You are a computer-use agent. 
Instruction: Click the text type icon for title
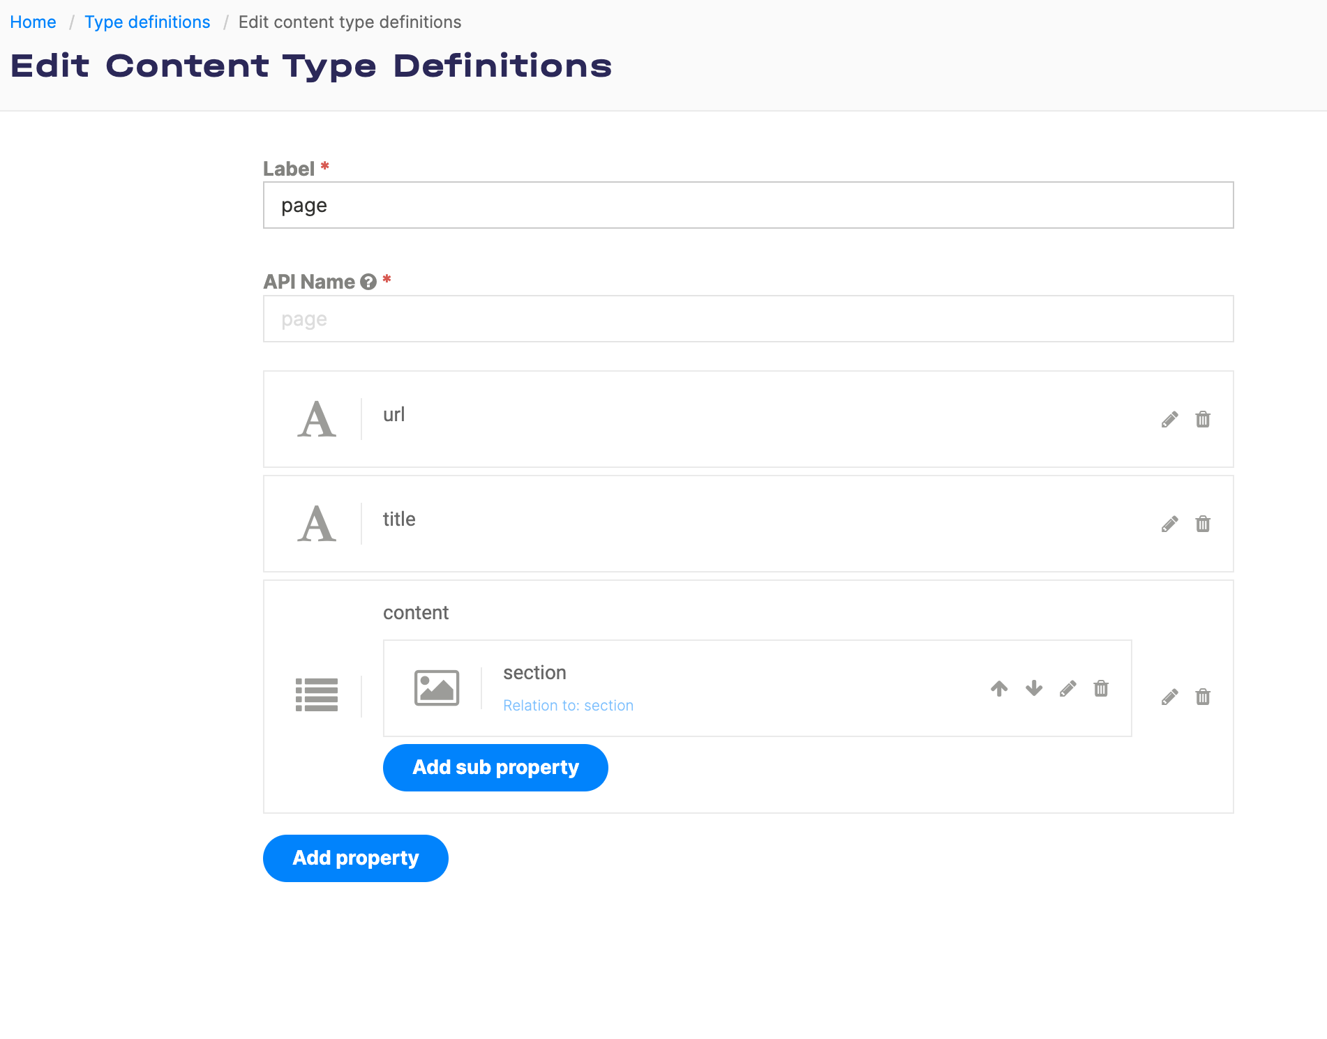(317, 524)
